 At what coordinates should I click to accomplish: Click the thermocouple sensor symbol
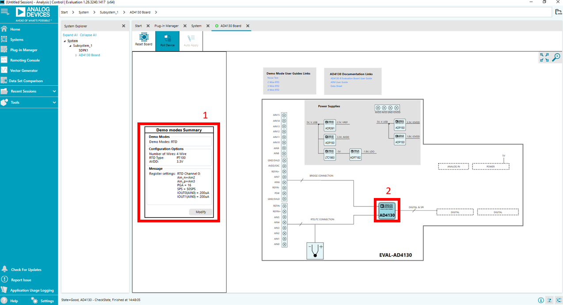pos(315,251)
